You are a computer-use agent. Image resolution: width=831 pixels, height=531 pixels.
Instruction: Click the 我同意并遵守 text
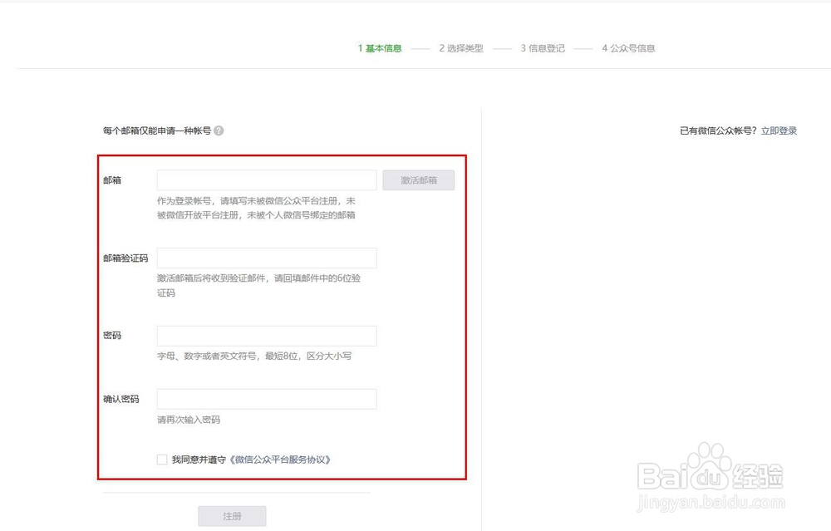[x=199, y=460]
